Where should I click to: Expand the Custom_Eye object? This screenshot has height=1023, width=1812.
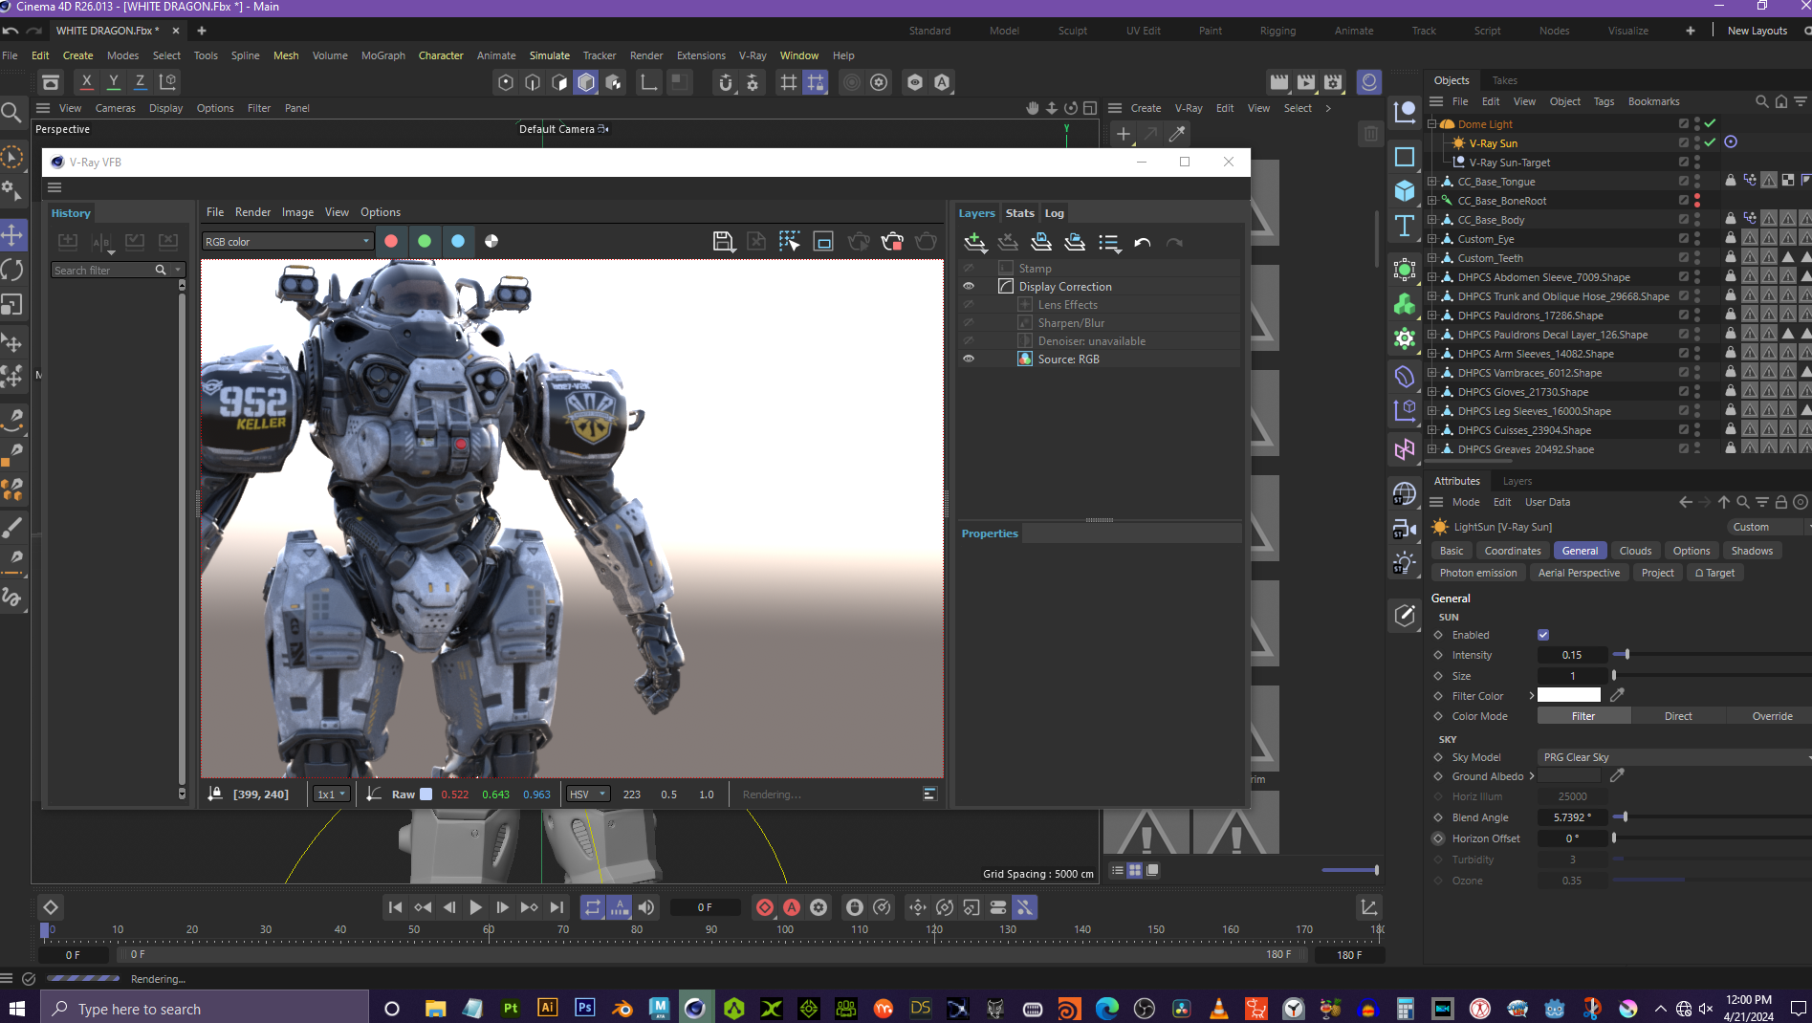click(x=1431, y=239)
